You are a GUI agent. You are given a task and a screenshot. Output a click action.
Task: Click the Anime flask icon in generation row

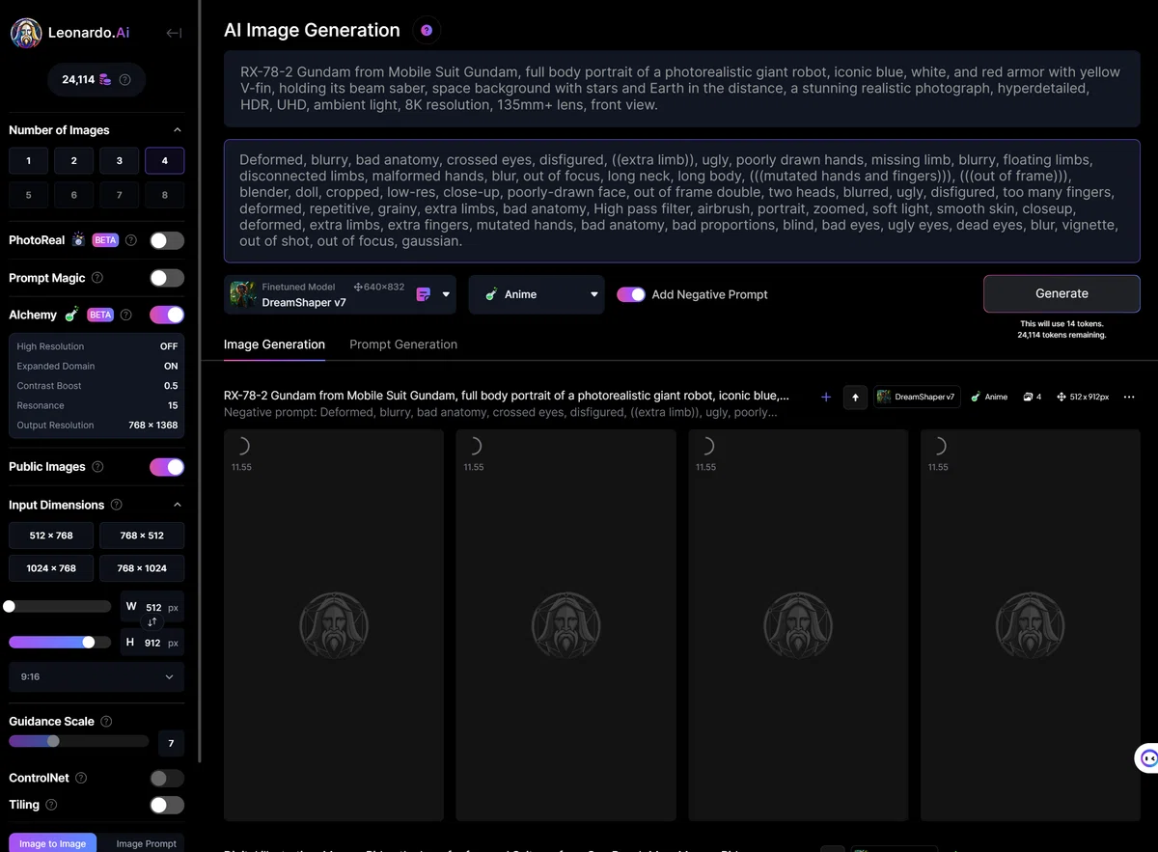(976, 397)
